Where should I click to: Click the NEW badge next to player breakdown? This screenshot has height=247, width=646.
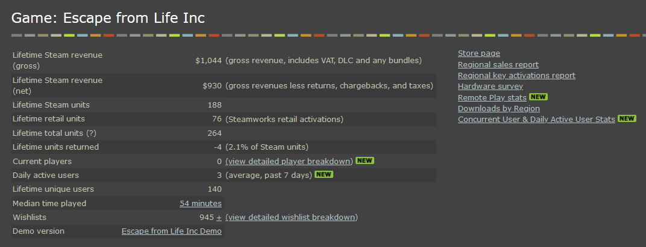(365, 160)
